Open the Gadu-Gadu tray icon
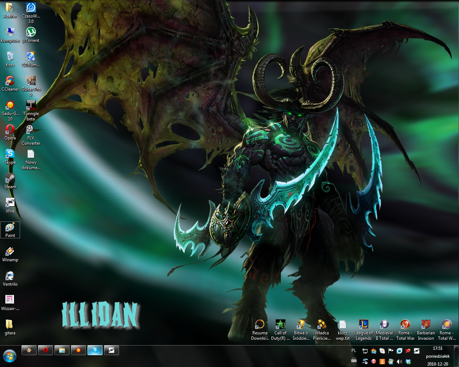 (374, 351)
